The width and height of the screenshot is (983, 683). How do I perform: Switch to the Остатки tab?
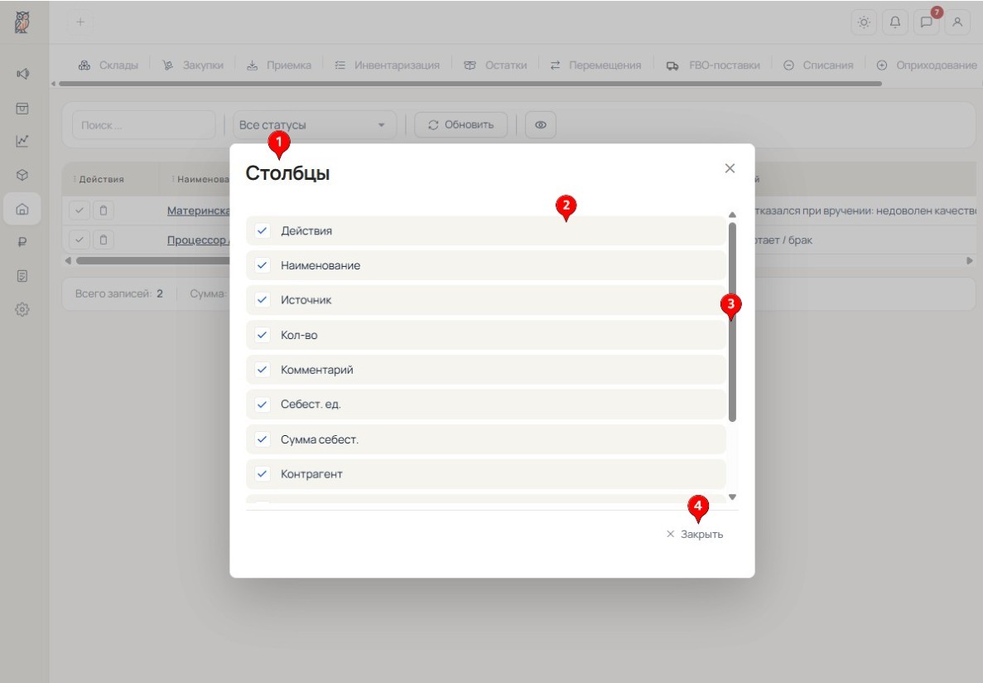(495, 65)
